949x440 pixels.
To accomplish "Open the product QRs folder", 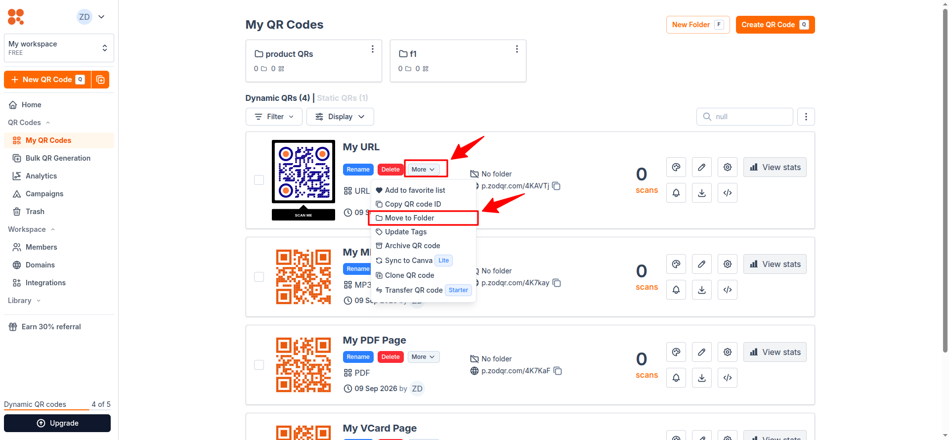I will click(314, 61).
